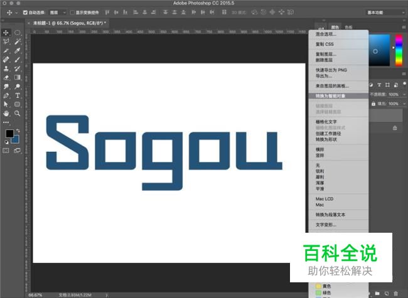Viewport: 408px width, 298px height.
Task: Click the lock-all icon beside 填充
Action: (373, 104)
